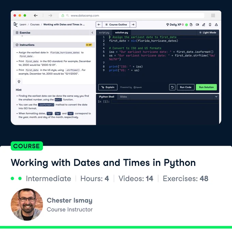This screenshot has height=232, width=232.
Task: Open the document notes icon
Action: click(x=191, y=25)
